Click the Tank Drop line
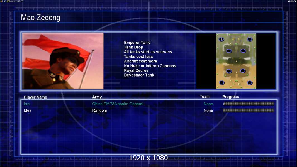297x167 pixels. pos(133,47)
